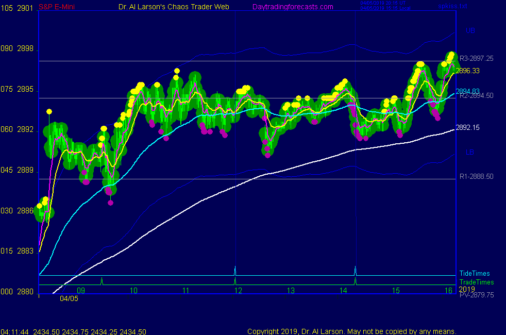The image size is (506, 335).
Task: Click the cyan '2894.83' average value
Action: pyautogui.click(x=467, y=91)
